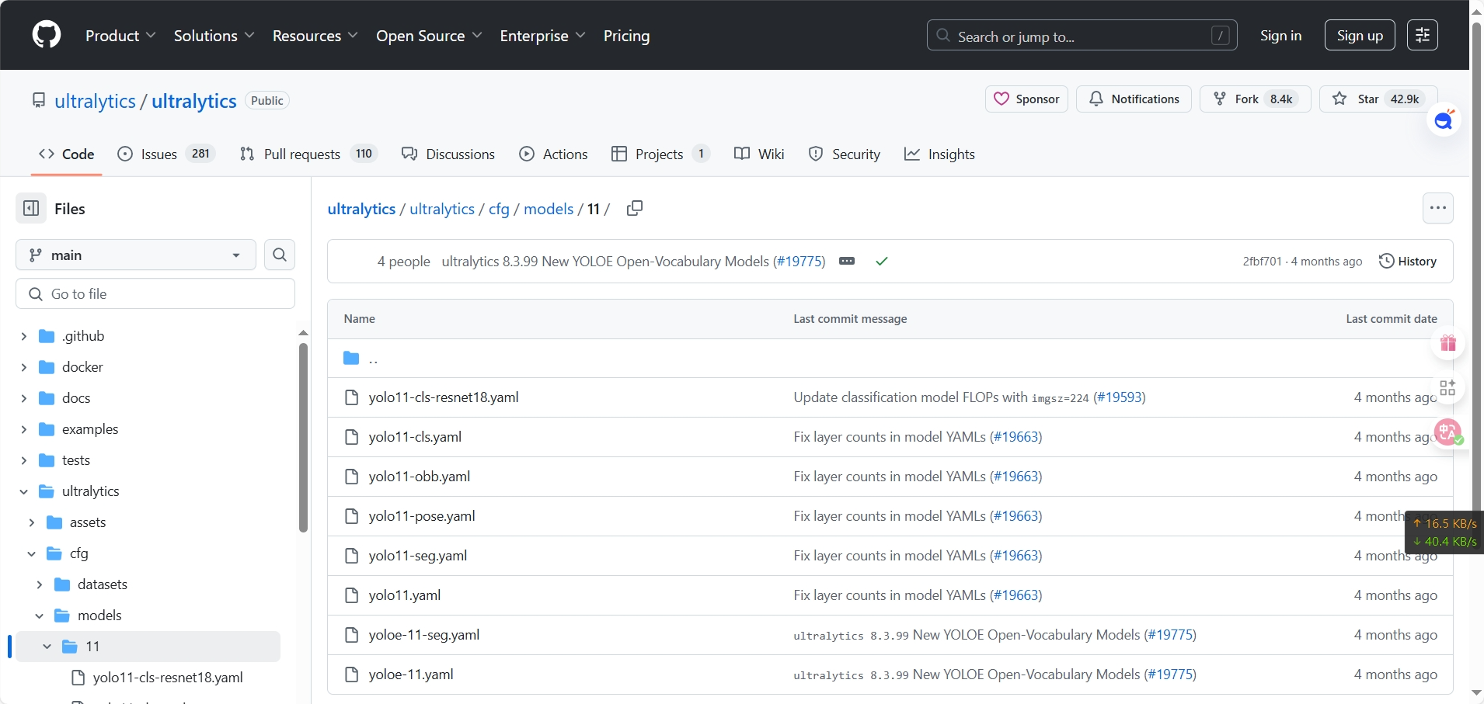This screenshot has height=704, width=1484.
Task: View the green check commit status
Action: click(881, 261)
